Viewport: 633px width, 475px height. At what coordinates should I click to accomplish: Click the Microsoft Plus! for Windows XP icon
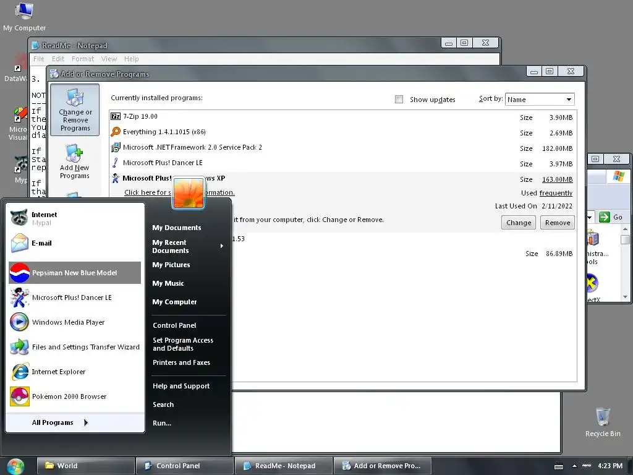coord(116,178)
